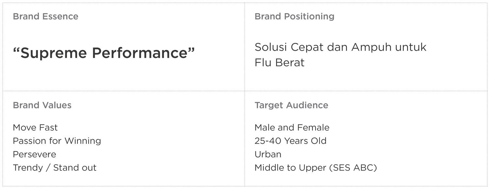Click the Urban audience entry
The image size is (490, 189).
[268, 154]
